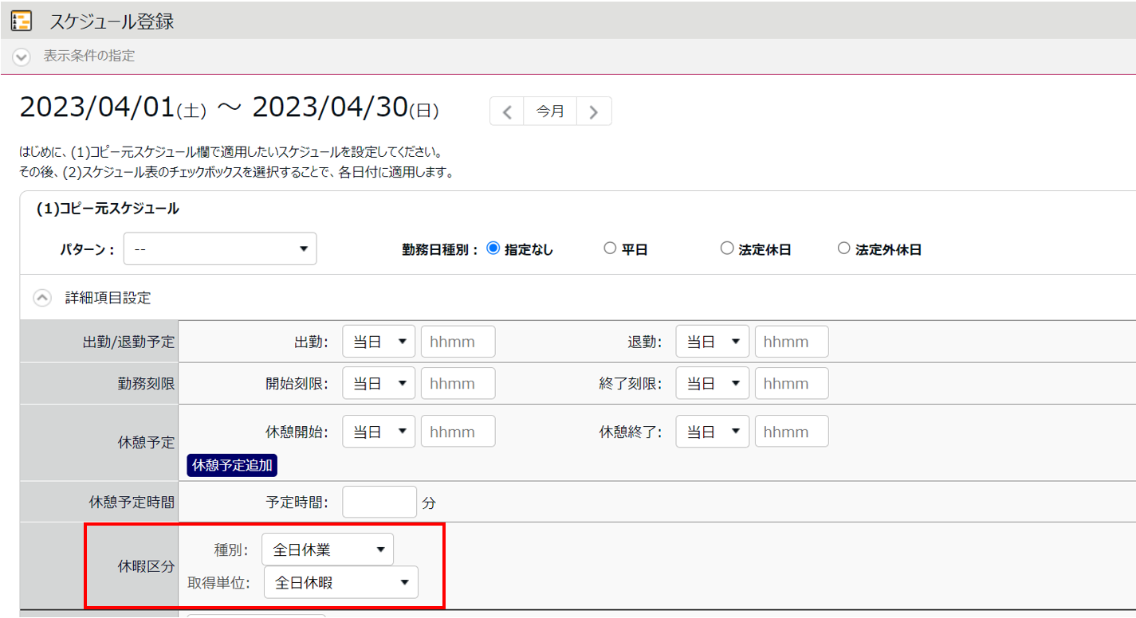Image resolution: width=1136 pixels, height=618 pixels.
Task: Click the 休憩終了 time input field
Action: pos(792,432)
